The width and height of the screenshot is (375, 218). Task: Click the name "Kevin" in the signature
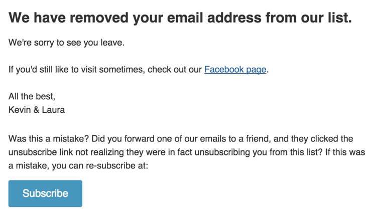point(20,110)
